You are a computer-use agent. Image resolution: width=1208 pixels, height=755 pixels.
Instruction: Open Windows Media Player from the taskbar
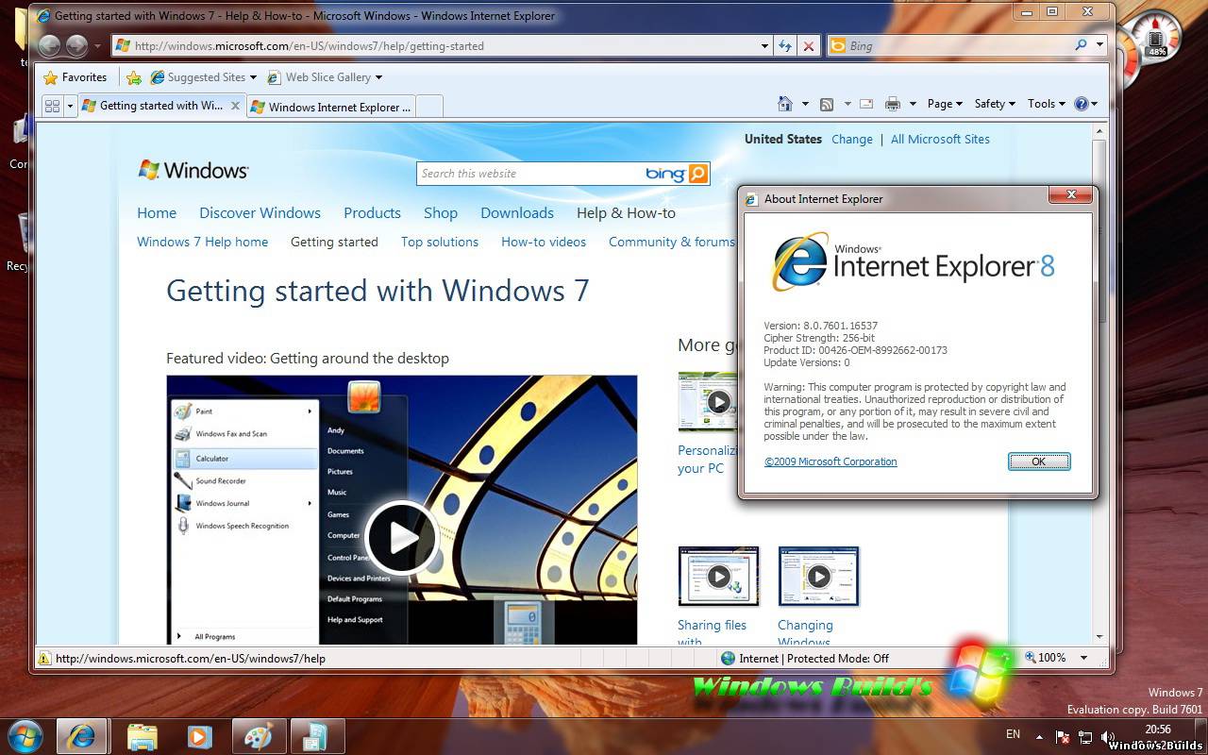pos(199,736)
